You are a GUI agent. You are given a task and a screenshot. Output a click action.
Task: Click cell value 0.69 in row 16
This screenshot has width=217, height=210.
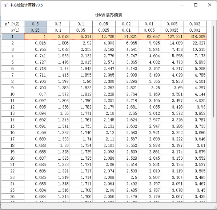tap(36, 133)
